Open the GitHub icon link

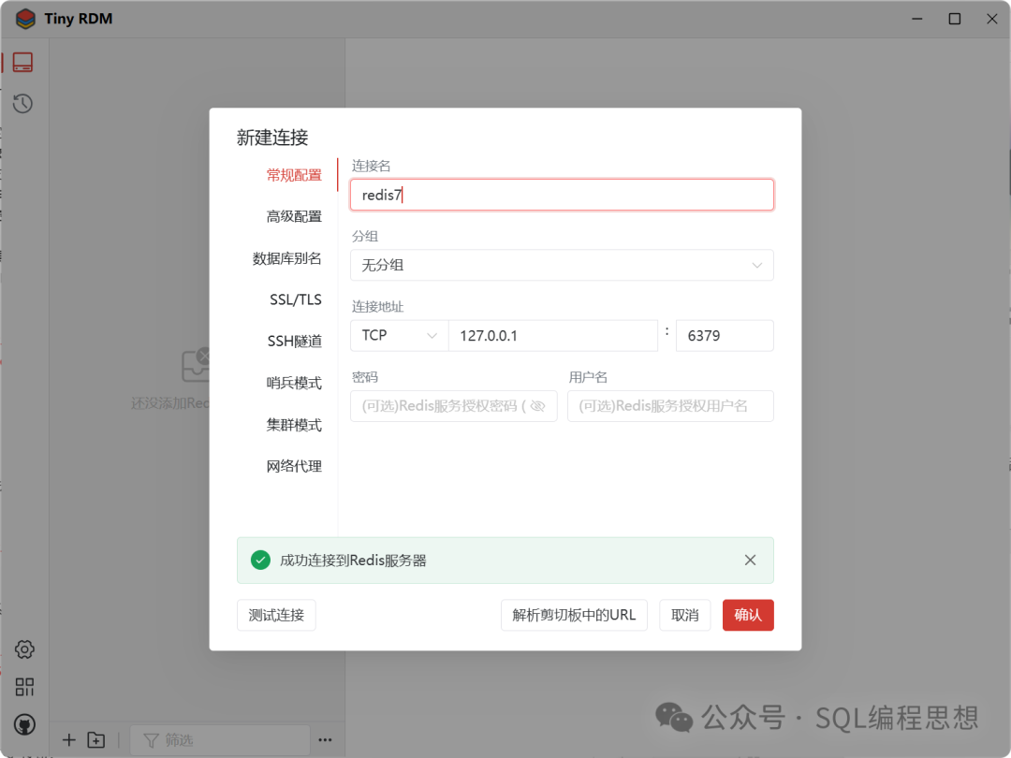24,724
